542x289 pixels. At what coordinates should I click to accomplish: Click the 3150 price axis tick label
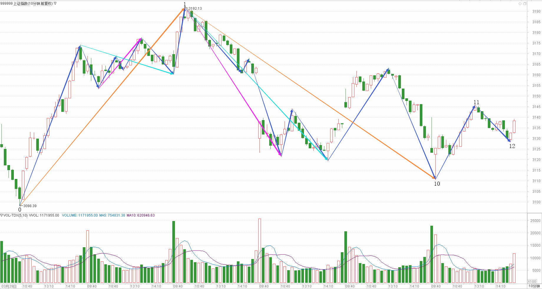click(536, 96)
